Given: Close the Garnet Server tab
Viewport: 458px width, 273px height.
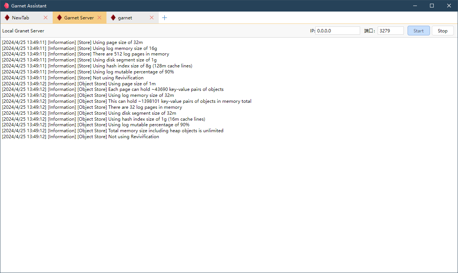Looking at the screenshot, I should 99,18.
